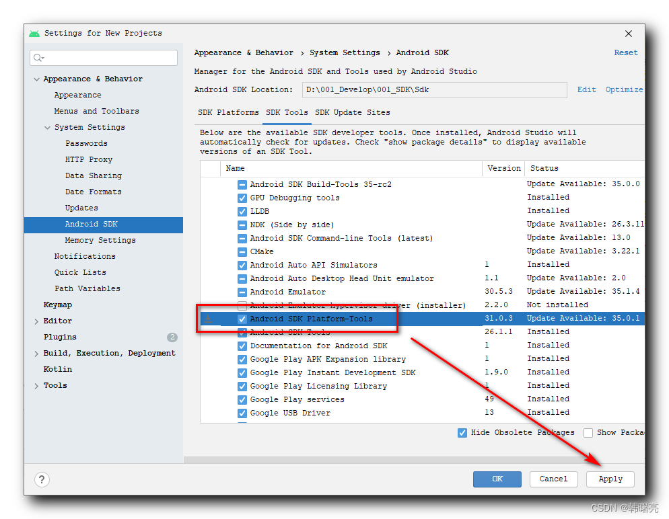The width and height of the screenshot is (669, 519).
Task: Open the SDK Update Sites tab
Action: (x=353, y=112)
